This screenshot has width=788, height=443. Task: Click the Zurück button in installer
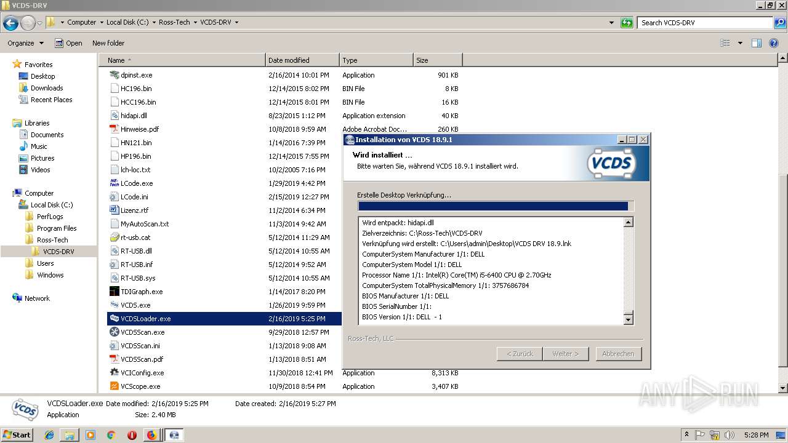click(520, 354)
